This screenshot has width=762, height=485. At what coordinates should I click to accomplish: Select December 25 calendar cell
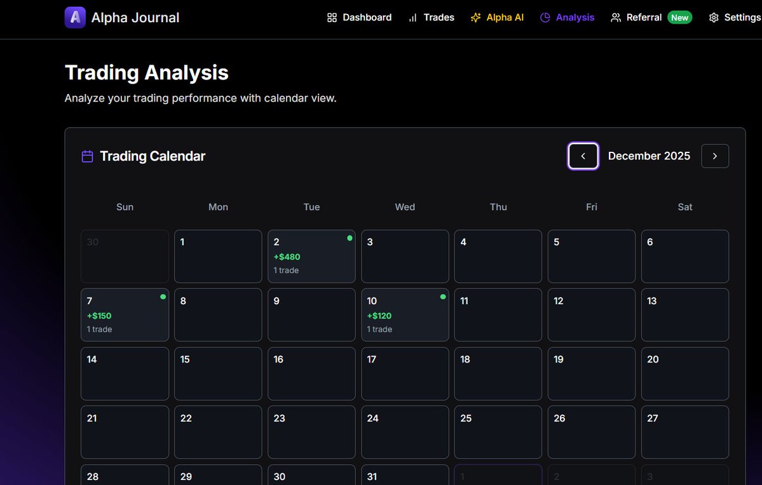tap(498, 432)
